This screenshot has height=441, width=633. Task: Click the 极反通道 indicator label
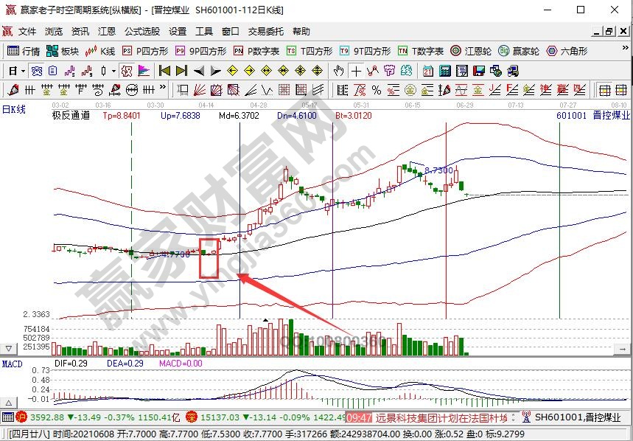point(71,115)
